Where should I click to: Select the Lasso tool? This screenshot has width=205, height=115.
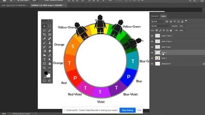(44, 30)
